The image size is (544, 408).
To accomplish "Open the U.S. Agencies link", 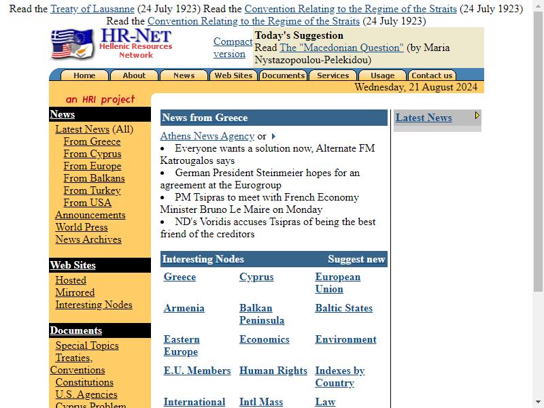I will (86, 394).
